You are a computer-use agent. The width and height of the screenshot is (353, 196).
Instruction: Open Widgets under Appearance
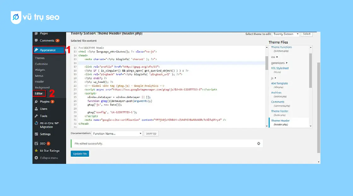[x=40, y=70]
